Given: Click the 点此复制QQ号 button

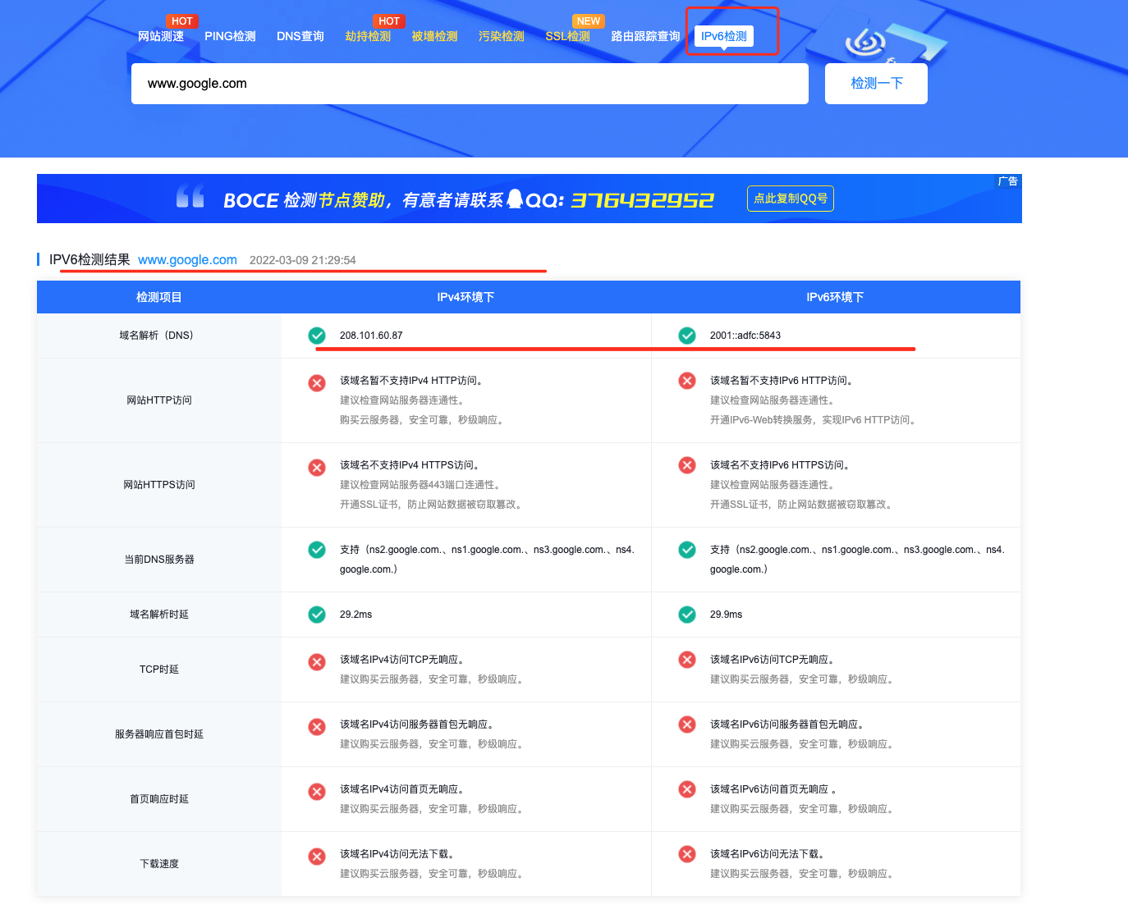Looking at the screenshot, I should [x=790, y=198].
